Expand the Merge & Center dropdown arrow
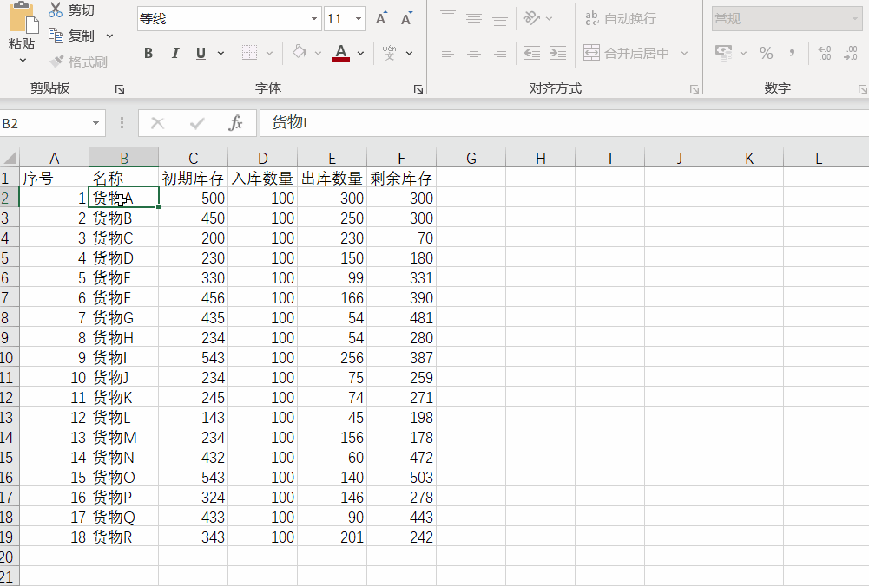 pos(684,53)
